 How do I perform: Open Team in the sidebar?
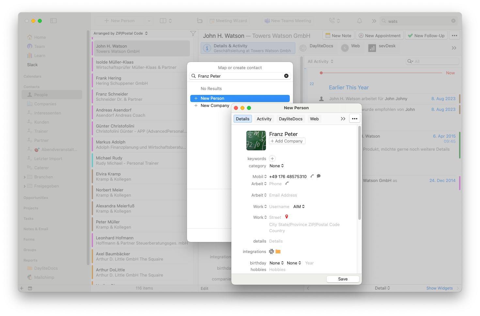point(36,47)
